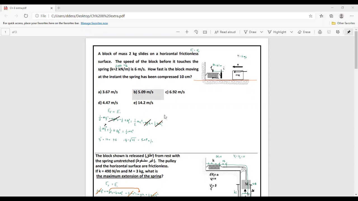Reload the page with refresh icon

[x=26, y=16]
